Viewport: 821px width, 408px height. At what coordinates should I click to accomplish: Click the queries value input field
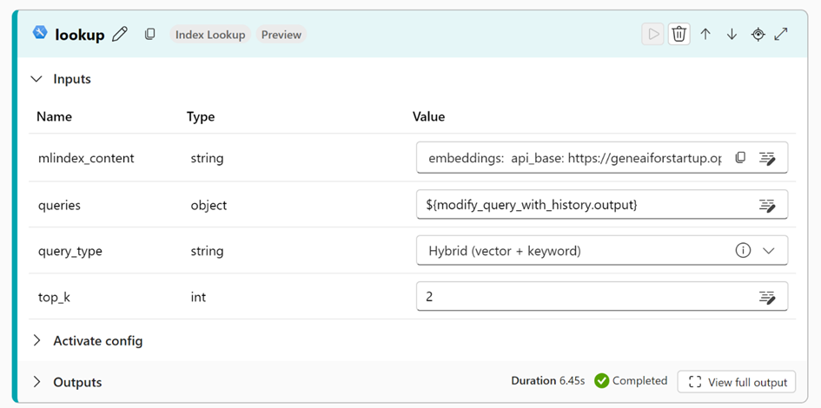582,205
